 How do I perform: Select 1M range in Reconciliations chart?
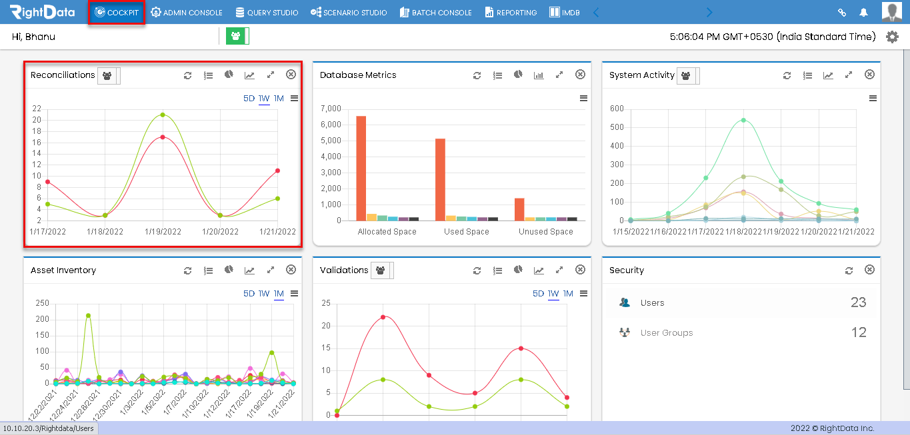coord(279,99)
